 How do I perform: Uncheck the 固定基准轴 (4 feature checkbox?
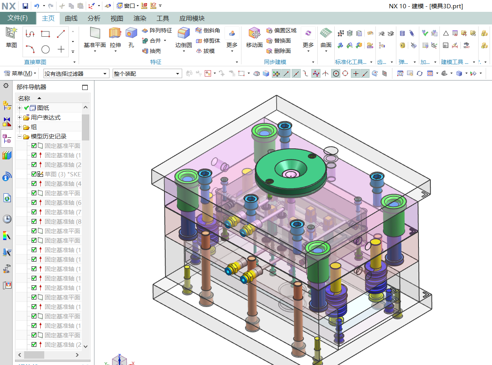(x=34, y=183)
